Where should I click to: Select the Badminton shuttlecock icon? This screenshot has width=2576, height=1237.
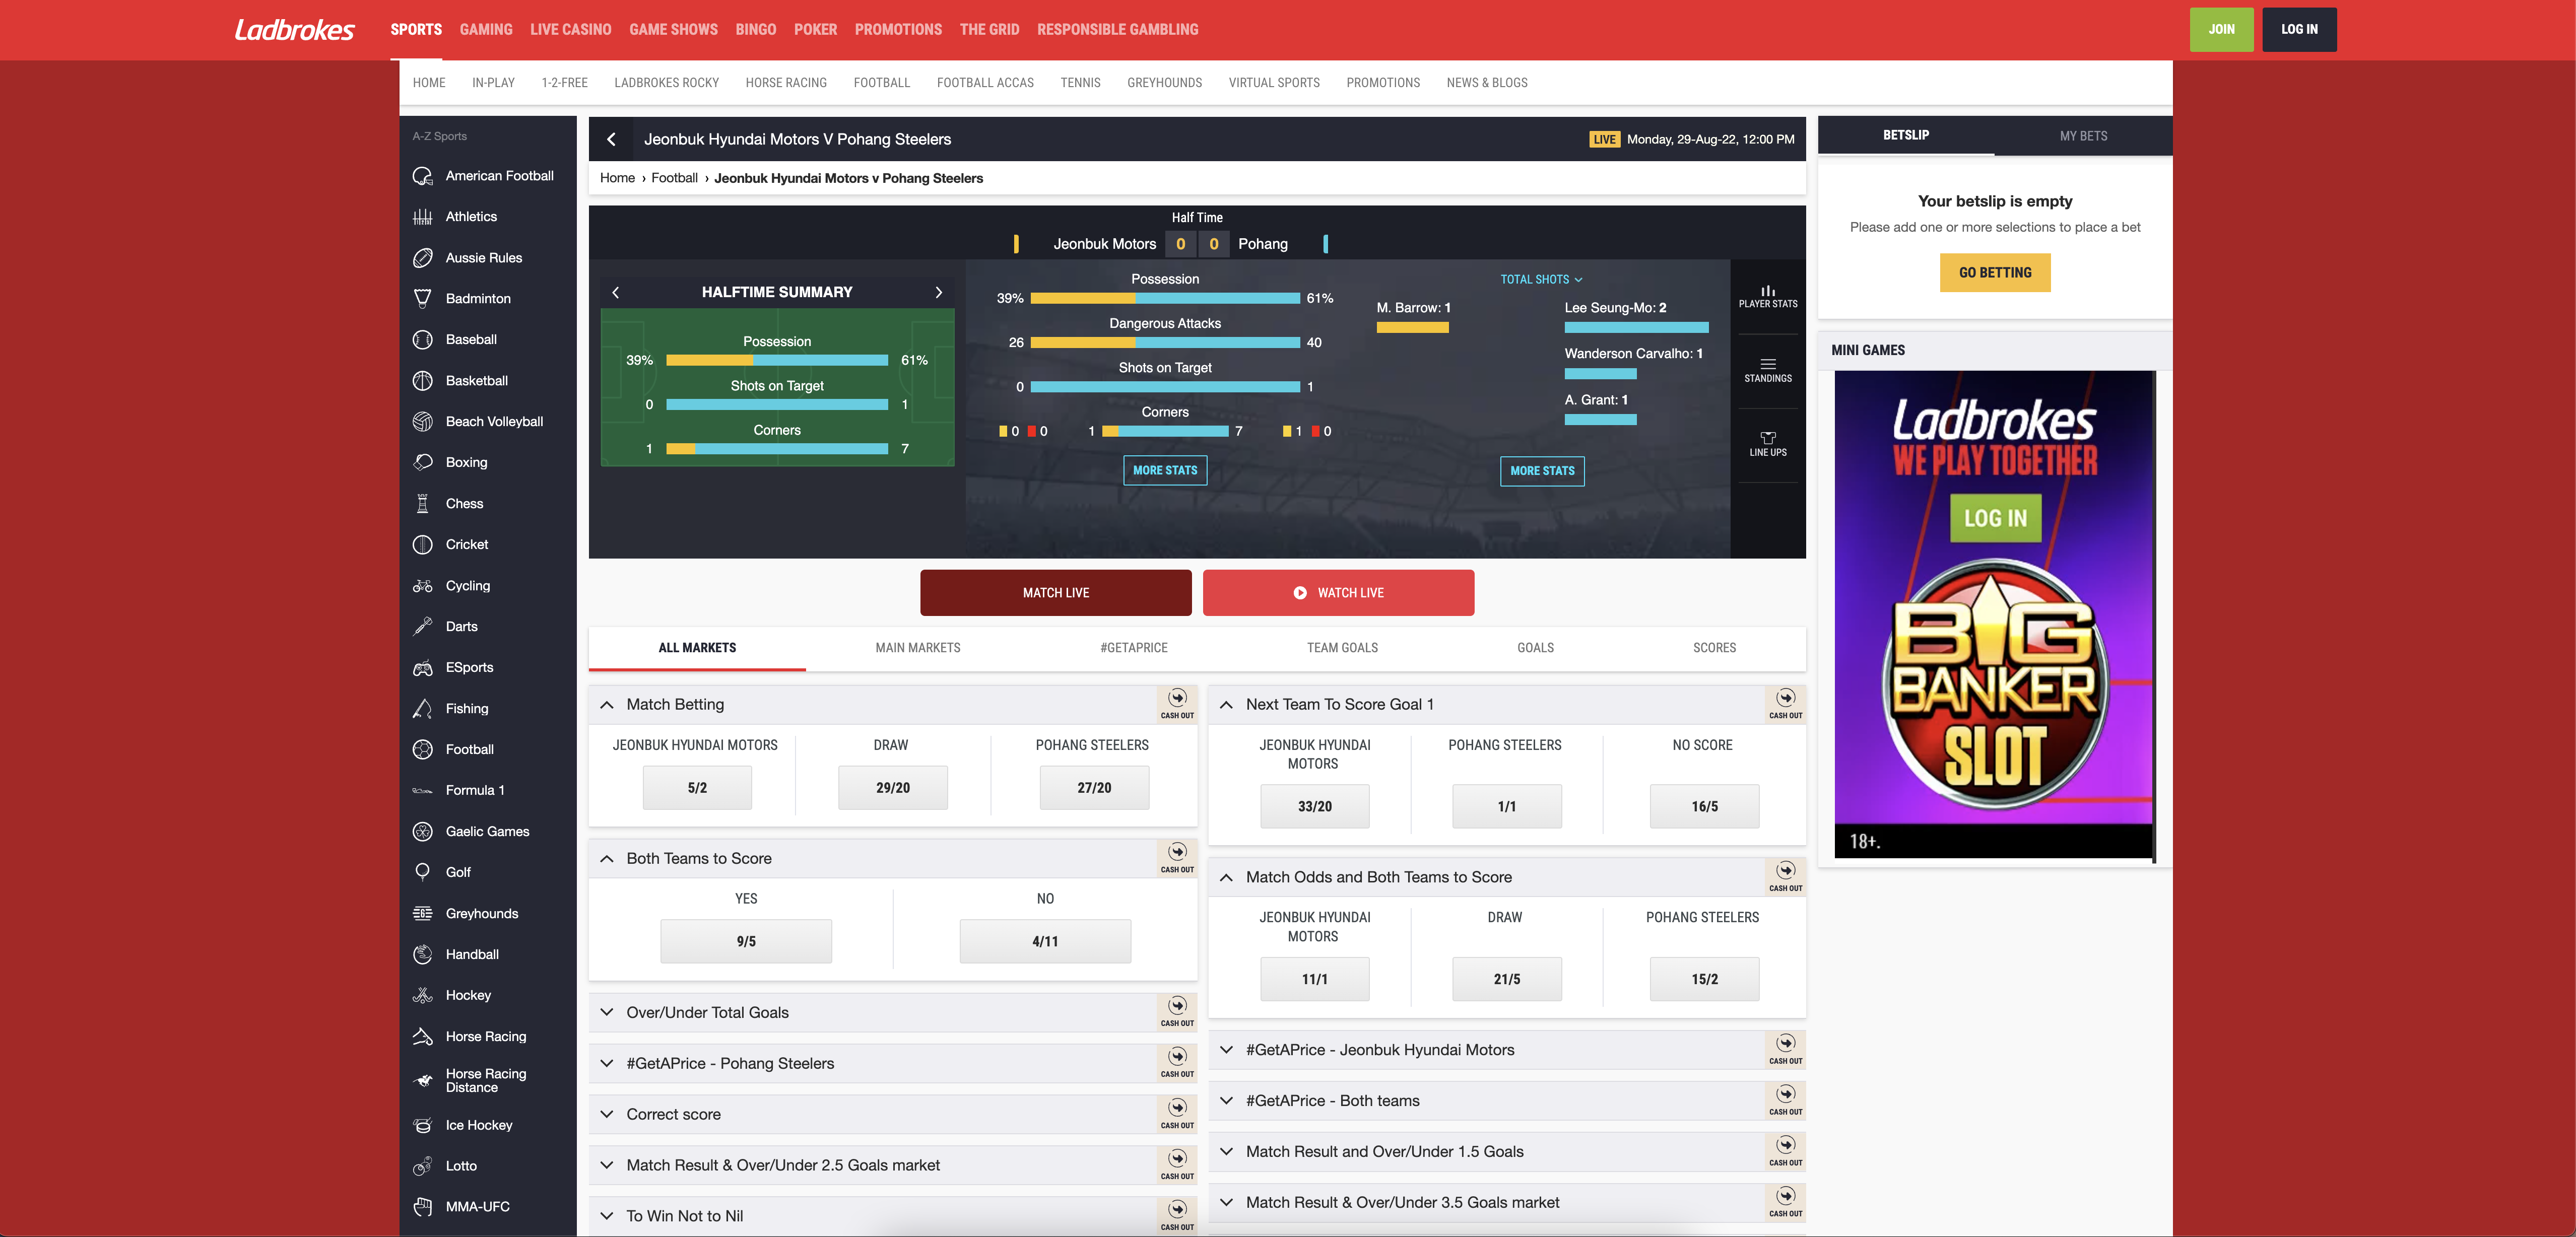[423, 299]
